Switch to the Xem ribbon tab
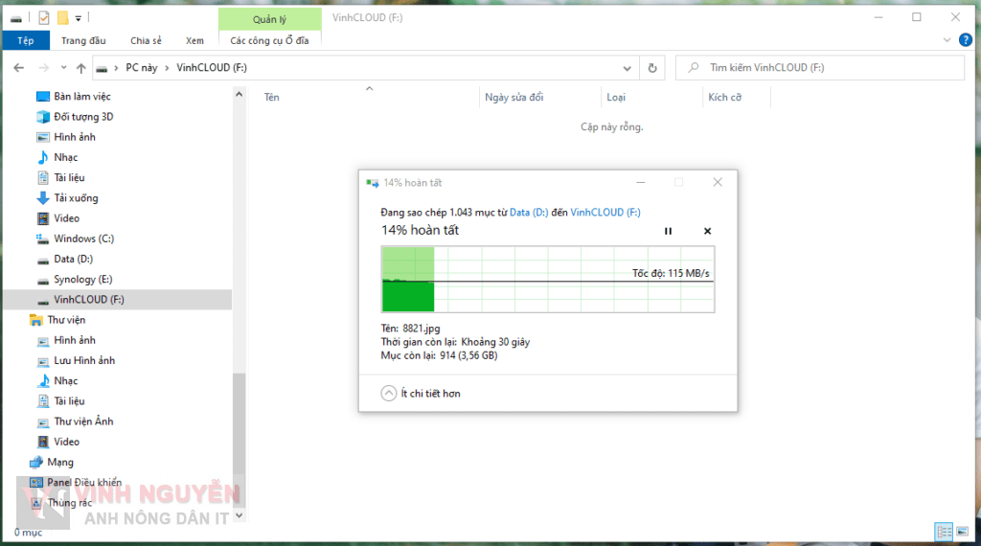This screenshot has width=981, height=546. [194, 40]
